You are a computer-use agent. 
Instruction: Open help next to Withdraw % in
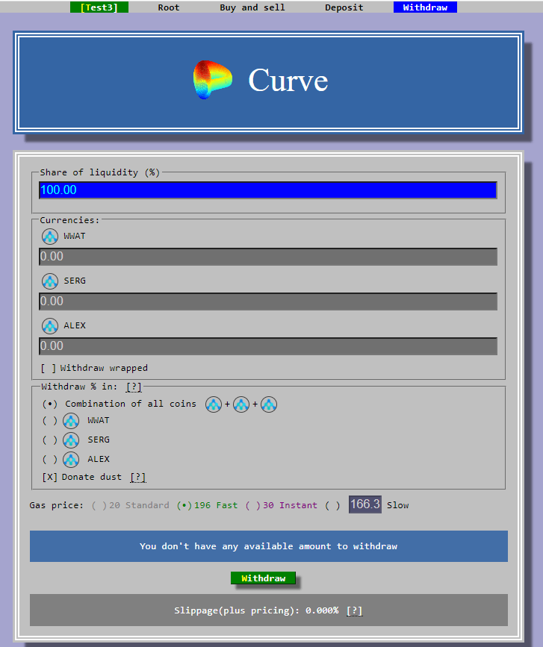click(x=134, y=387)
